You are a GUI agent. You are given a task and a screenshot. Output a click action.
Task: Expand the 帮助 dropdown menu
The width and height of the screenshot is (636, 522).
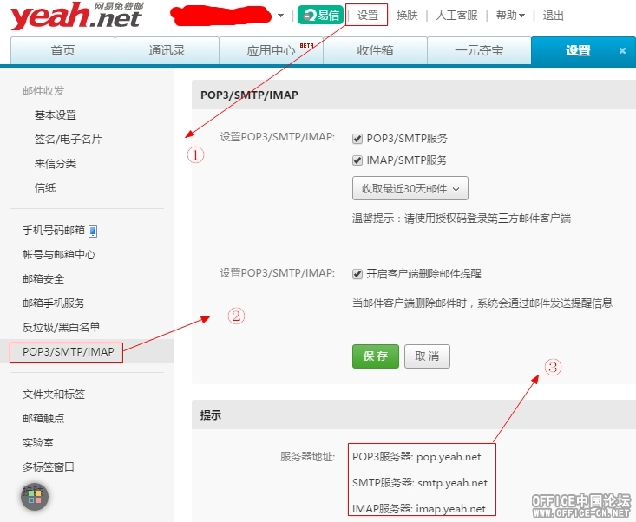click(x=510, y=16)
